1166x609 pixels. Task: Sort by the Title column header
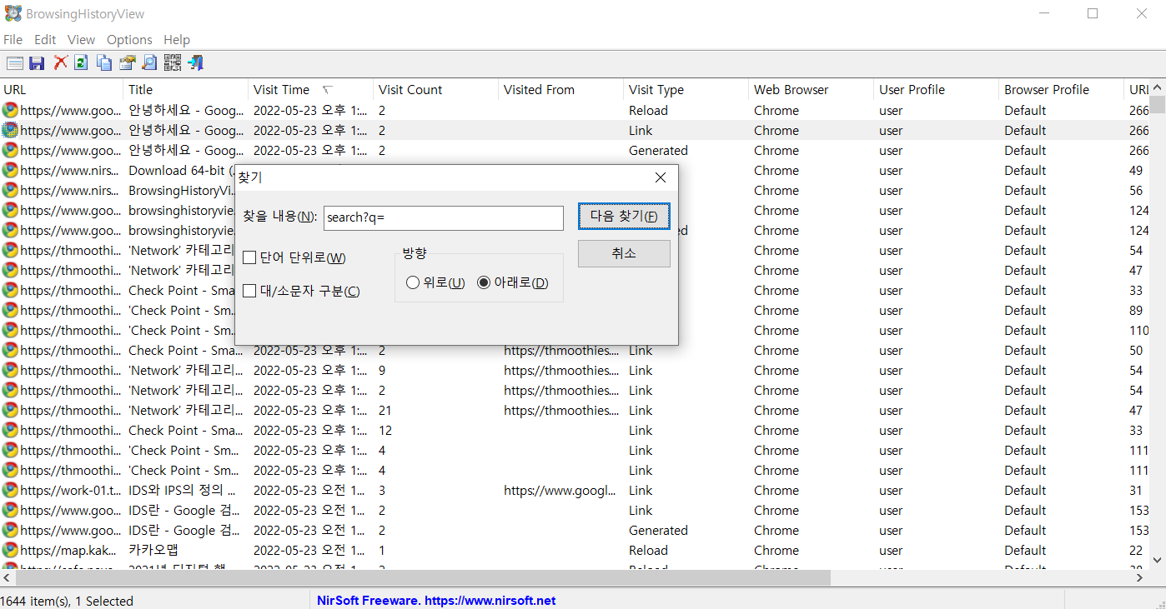186,90
